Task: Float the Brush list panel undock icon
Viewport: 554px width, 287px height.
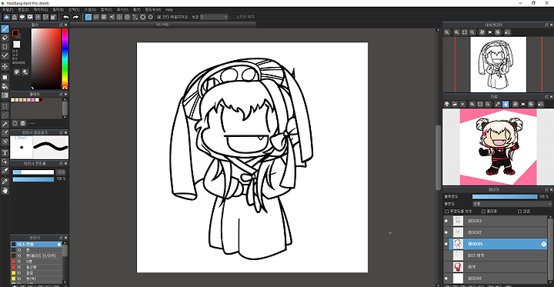Action: point(61,238)
